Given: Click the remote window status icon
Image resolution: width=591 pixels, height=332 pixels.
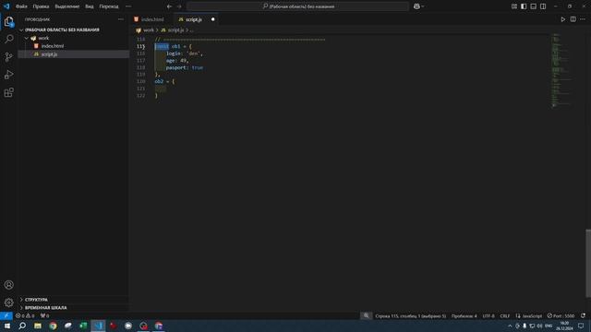Looking at the screenshot, I should (6, 315).
